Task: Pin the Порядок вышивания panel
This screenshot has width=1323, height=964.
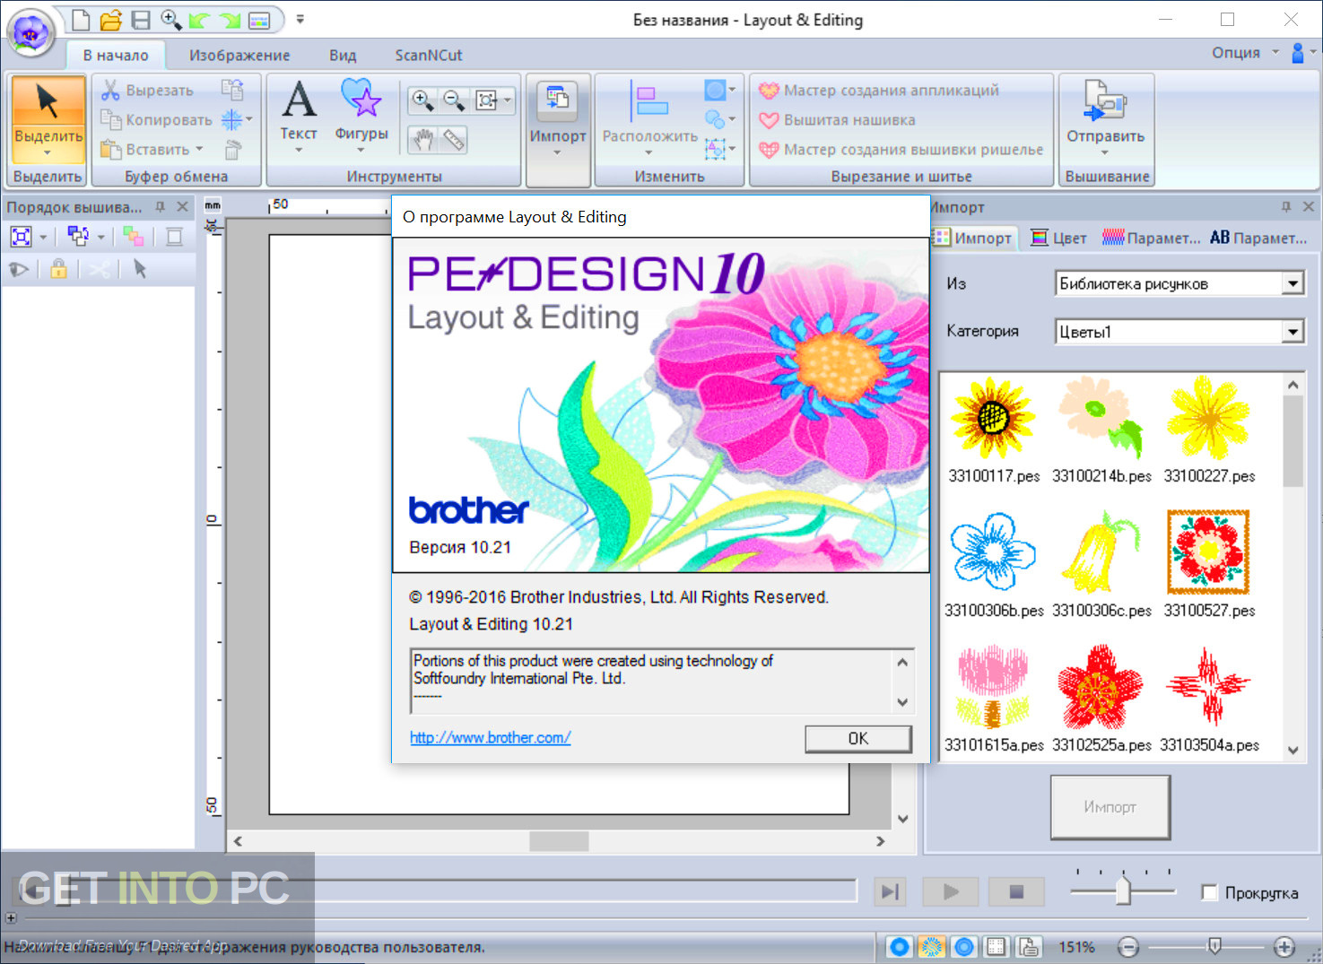Action: click(x=161, y=207)
